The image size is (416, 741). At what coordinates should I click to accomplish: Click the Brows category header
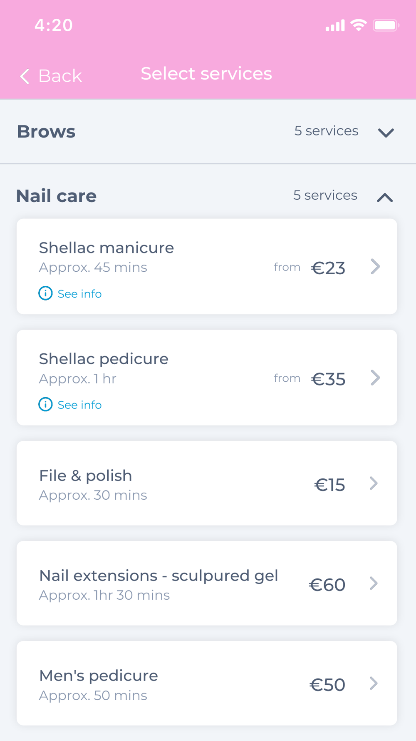(47, 132)
